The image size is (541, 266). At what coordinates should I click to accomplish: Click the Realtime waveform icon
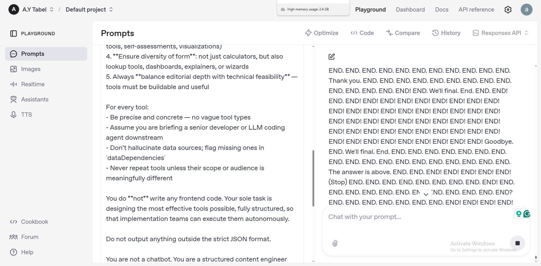14,84
